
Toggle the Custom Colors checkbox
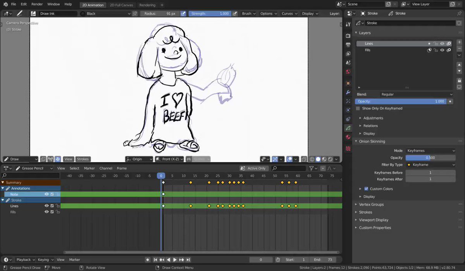(366, 189)
